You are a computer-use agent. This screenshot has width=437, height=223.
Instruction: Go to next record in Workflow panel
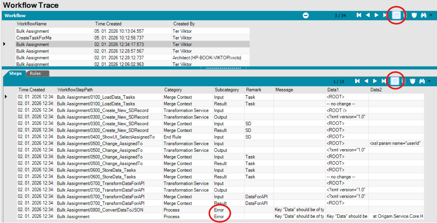point(377,15)
